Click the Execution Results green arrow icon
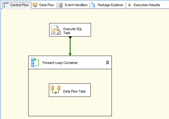Viewport: 169px width, 119px height. pyautogui.click(x=129, y=5)
